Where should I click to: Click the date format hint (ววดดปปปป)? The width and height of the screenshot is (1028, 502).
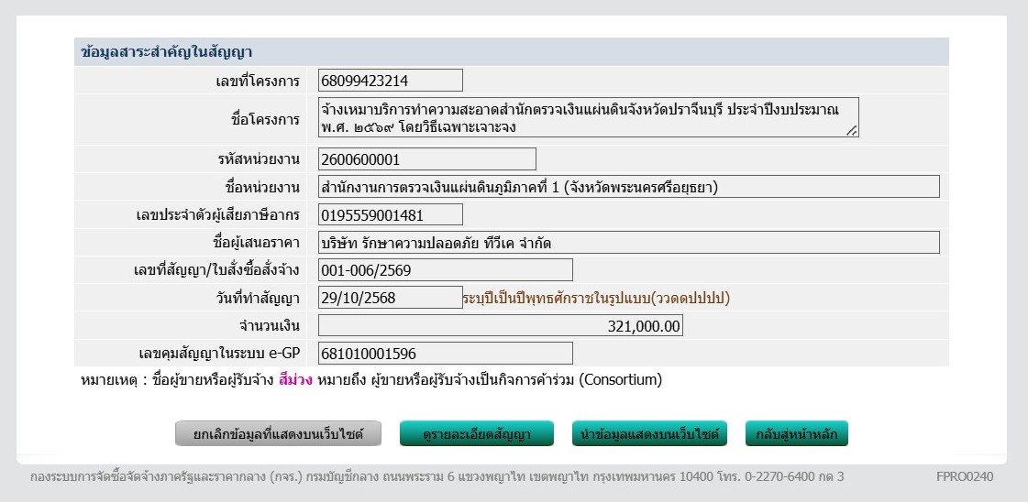pos(596,299)
